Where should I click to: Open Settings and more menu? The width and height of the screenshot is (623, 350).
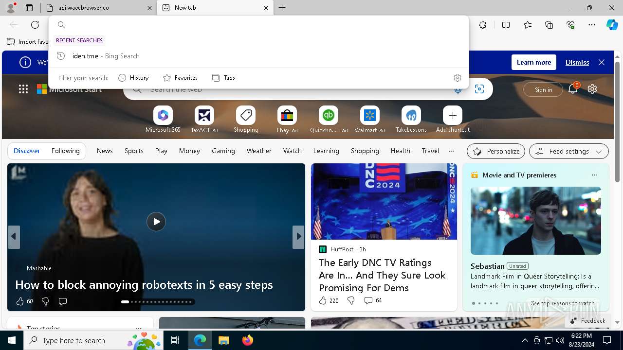click(x=592, y=25)
